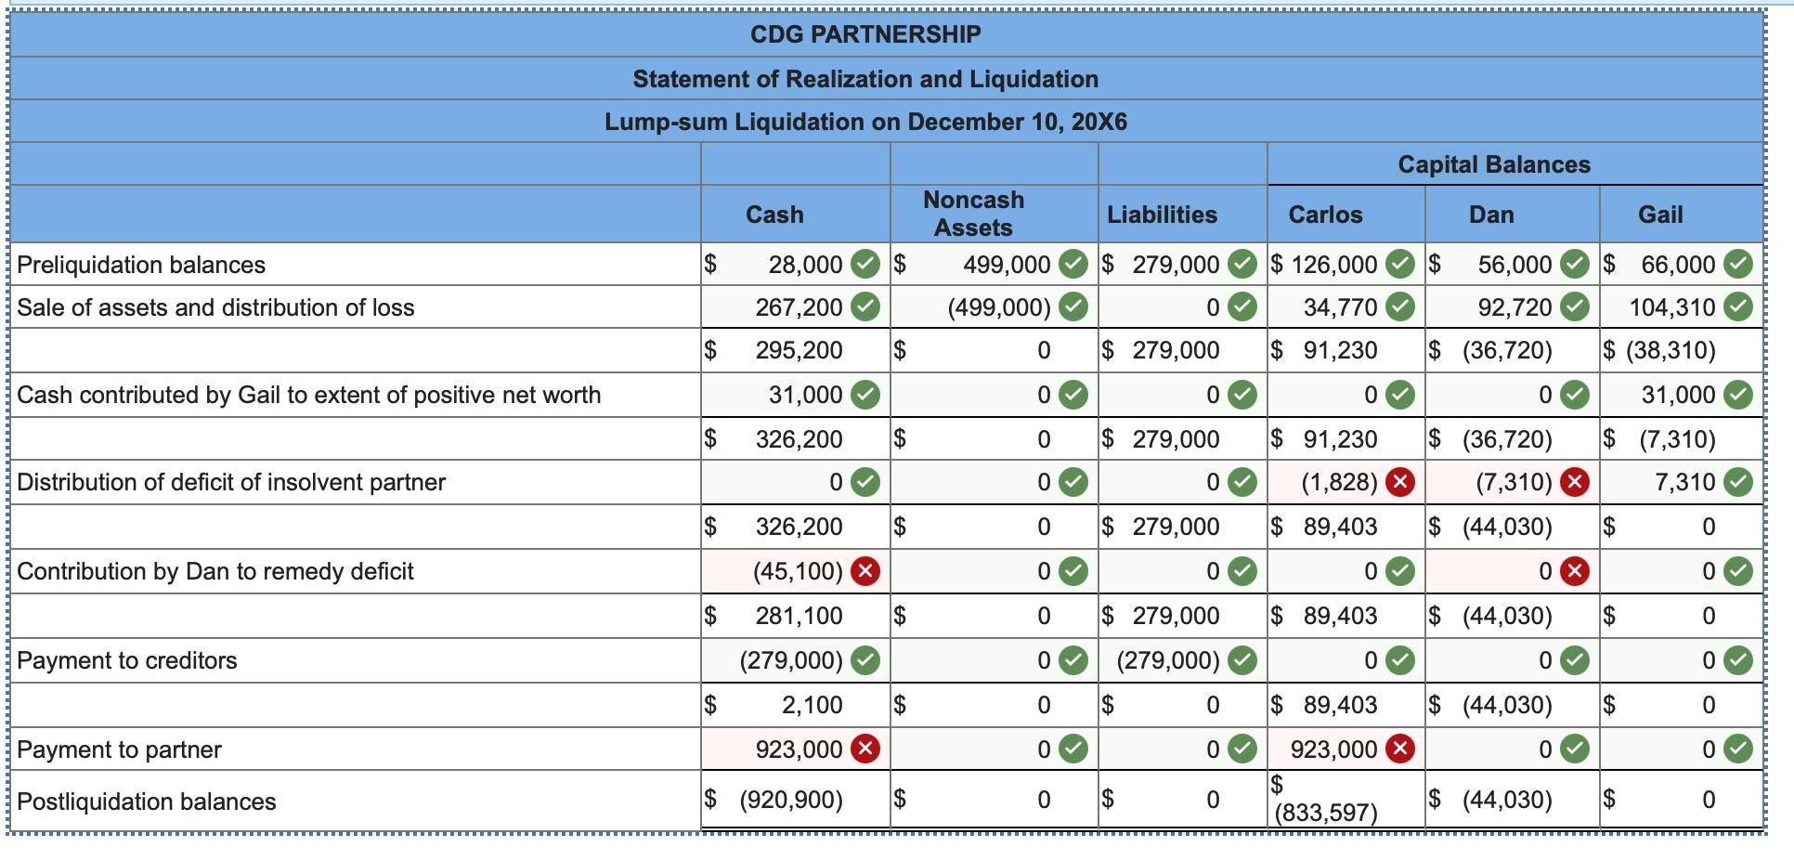Image resolution: width=1794 pixels, height=860 pixels.
Task: Edit the Gail 104,310 loss field
Action: (1682, 307)
